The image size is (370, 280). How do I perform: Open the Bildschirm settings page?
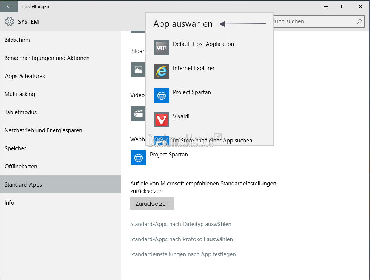tap(61, 40)
